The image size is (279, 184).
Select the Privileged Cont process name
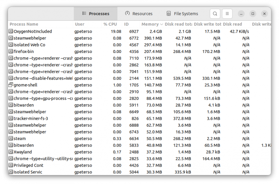(x=29, y=165)
